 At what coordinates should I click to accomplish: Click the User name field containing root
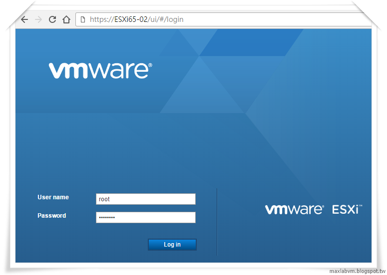[x=146, y=199]
